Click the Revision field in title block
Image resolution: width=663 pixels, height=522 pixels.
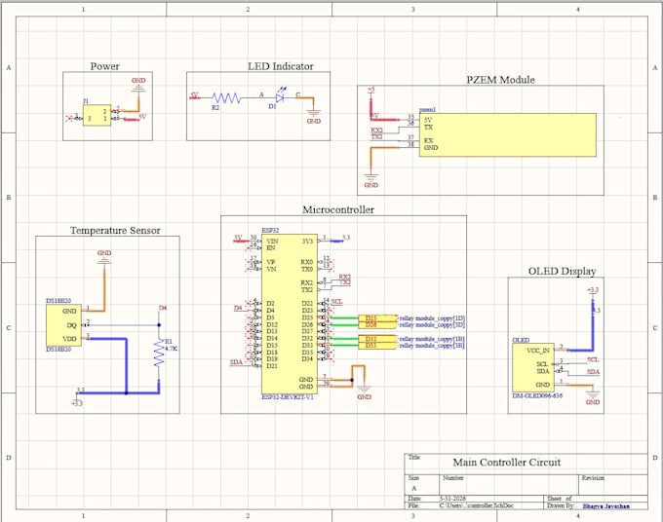(612, 485)
